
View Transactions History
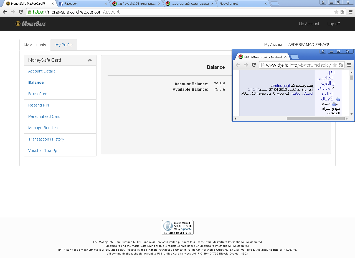tap(46, 139)
